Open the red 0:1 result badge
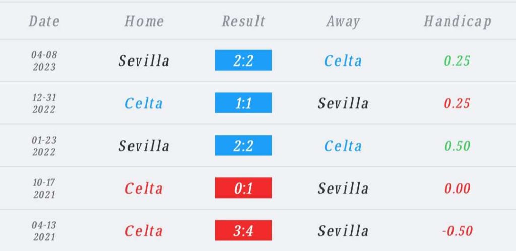 coord(243,188)
